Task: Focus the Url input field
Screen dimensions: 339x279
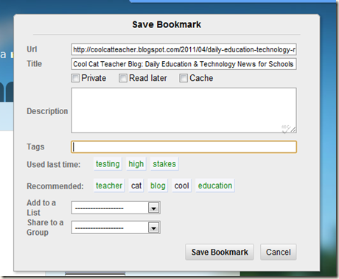Action: pyautogui.click(x=184, y=49)
